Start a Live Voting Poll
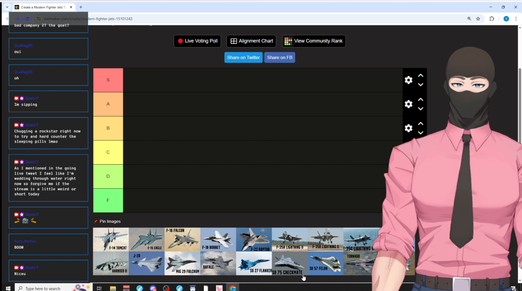This screenshot has width=522, height=291. (197, 41)
